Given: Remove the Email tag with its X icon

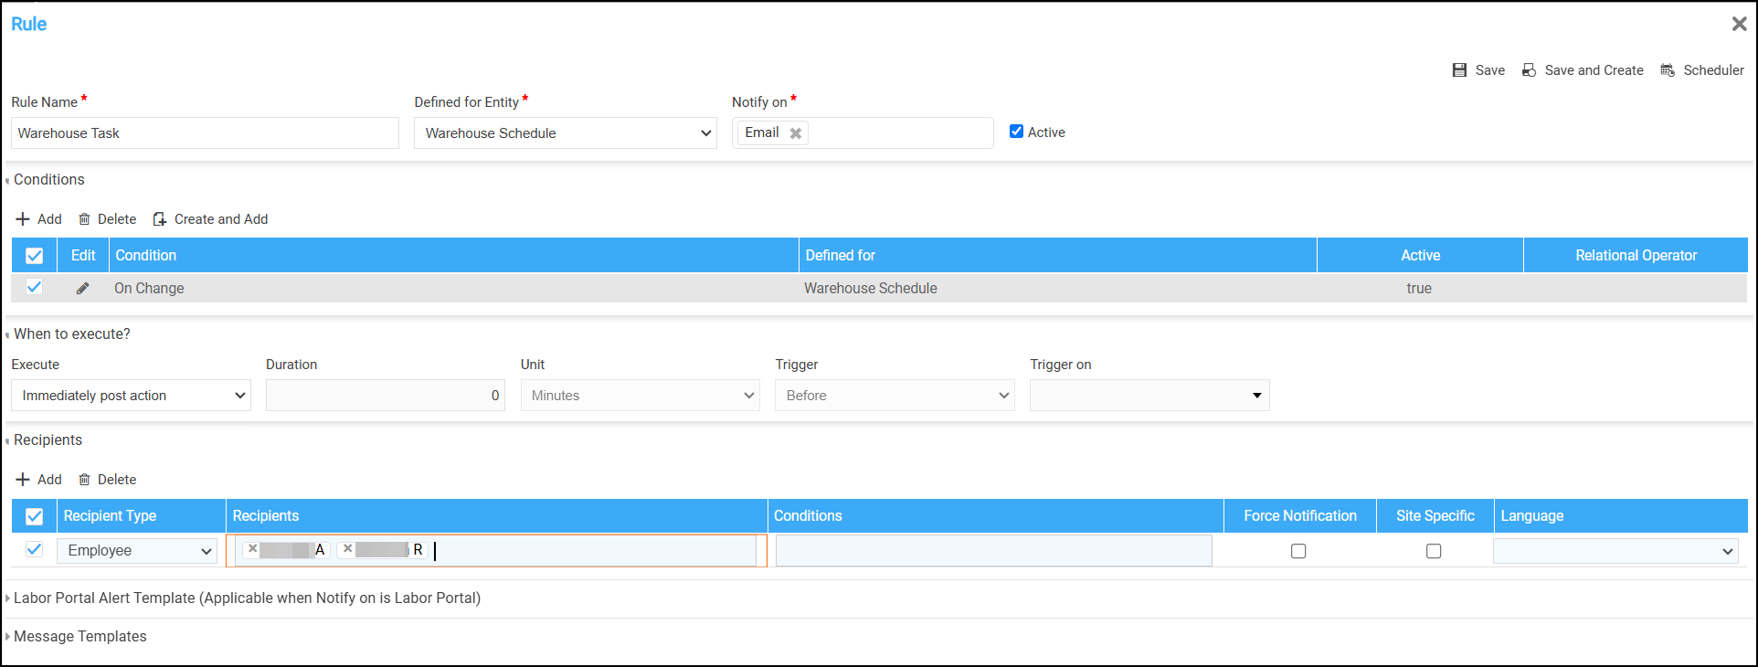Looking at the screenshot, I should 796,133.
